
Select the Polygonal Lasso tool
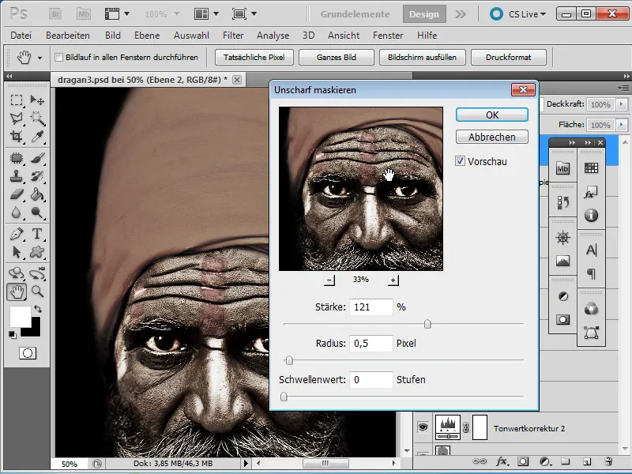[x=17, y=118]
